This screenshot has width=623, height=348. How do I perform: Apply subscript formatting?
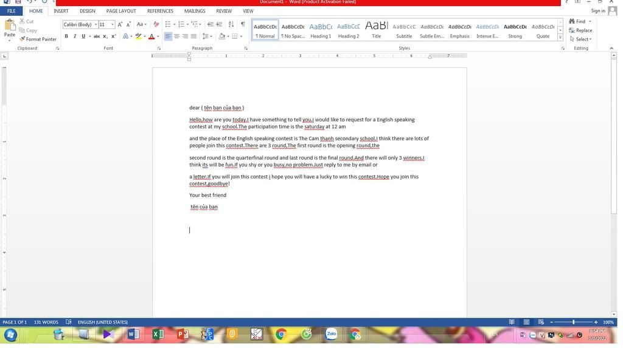click(105, 36)
